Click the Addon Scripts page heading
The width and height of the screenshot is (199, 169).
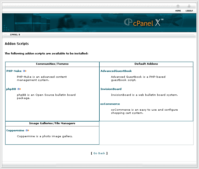click(17, 44)
